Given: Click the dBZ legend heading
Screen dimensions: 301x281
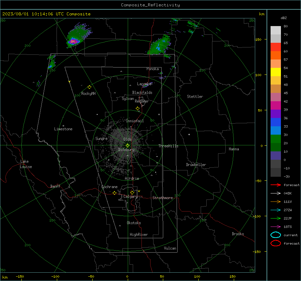Looking at the screenshot, I should [284, 18].
